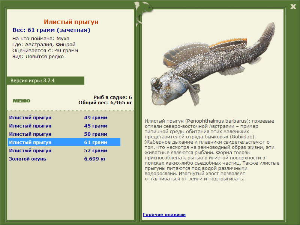The image size is (300, 225).
Task: Open the Горячие клавиши link
Action: [164, 214]
